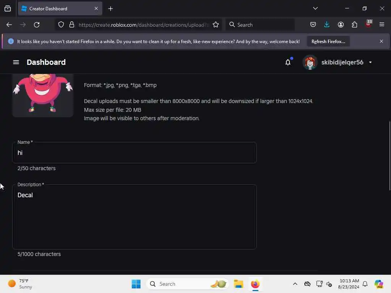Click the Dashboard heading
Screen dimensions: 391x293
pos(46,62)
